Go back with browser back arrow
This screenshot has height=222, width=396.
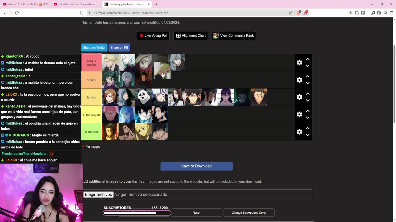[4, 13]
